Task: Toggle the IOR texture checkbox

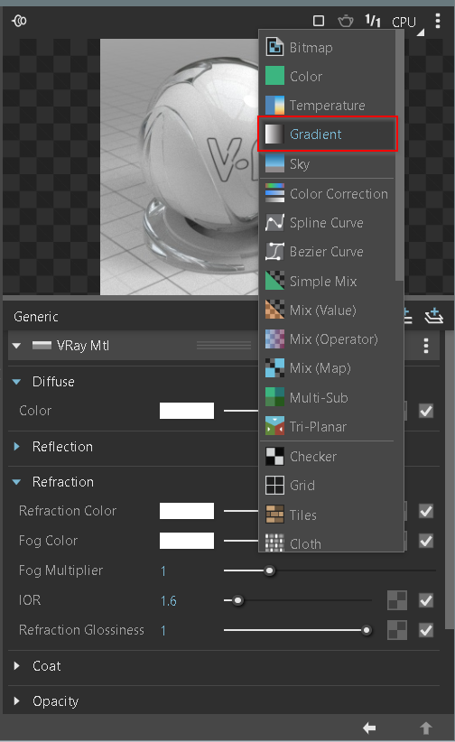Action: pyautogui.click(x=426, y=600)
